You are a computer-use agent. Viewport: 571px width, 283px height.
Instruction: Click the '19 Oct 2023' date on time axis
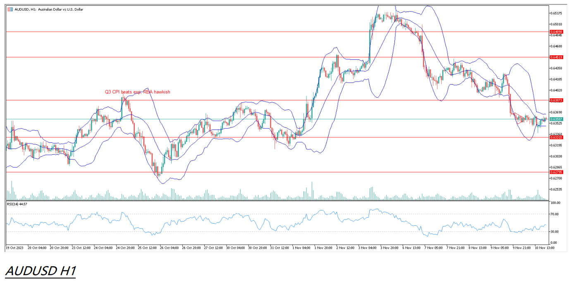pyautogui.click(x=15, y=248)
